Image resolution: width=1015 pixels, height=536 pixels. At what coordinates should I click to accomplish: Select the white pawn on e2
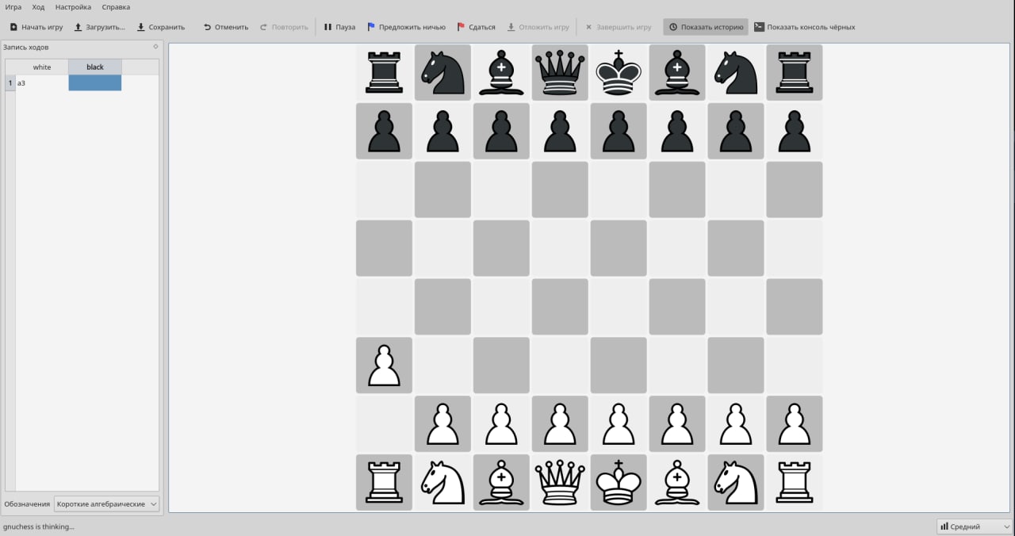pyautogui.click(x=619, y=424)
